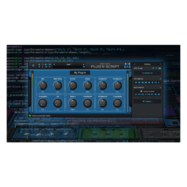This screenshot has height=187, width=187.
Task: Click the second GUI Options icon, crossed-out box
Action: tap(139, 83)
